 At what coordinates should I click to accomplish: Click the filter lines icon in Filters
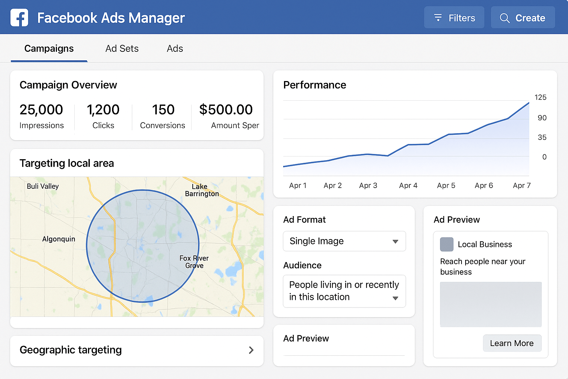click(438, 17)
